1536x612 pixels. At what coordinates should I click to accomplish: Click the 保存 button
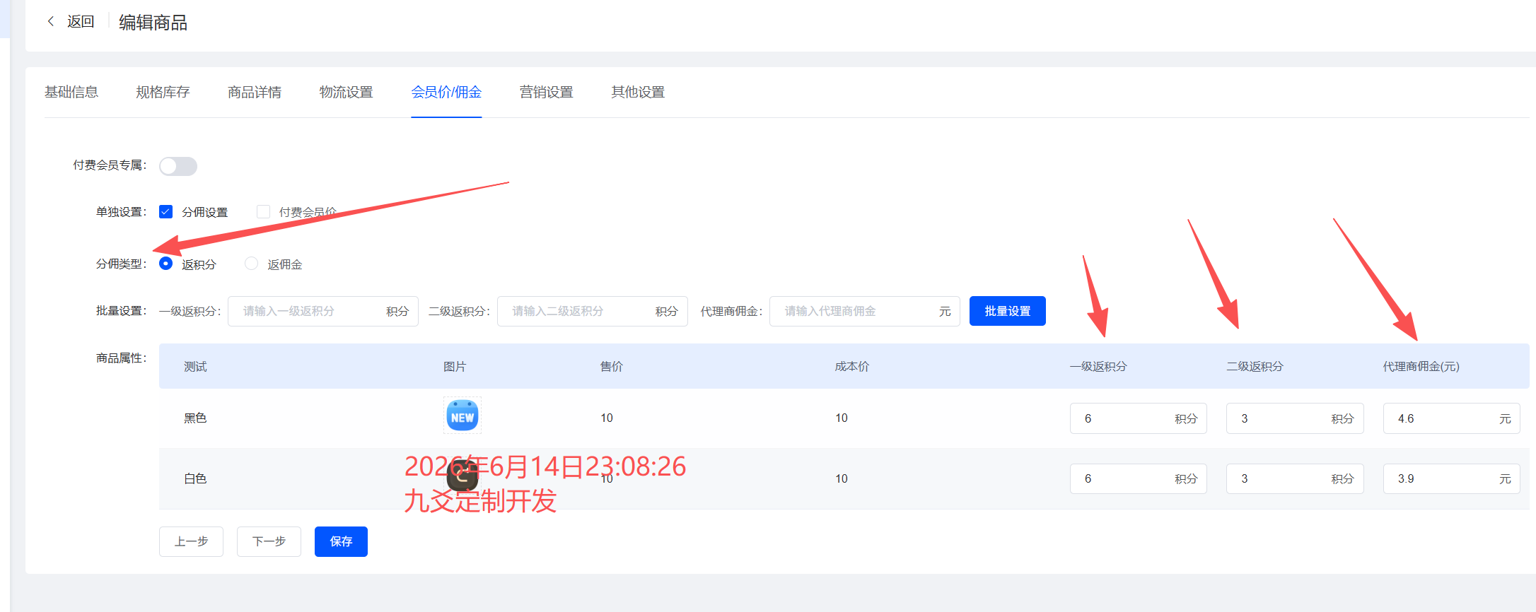[341, 541]
